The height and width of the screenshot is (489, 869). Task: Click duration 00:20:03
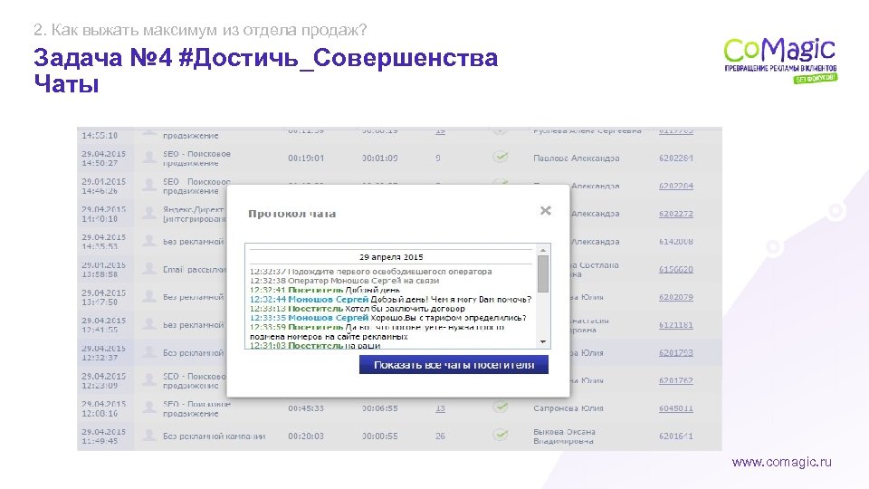tap(306, 436)
